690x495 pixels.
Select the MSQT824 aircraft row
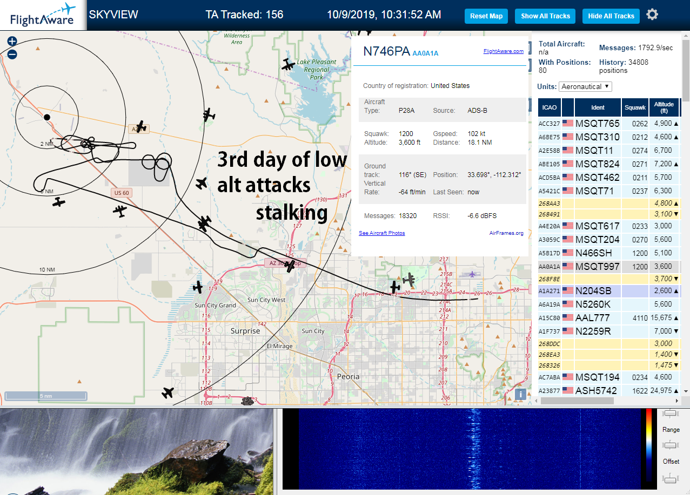coord(609,164)
